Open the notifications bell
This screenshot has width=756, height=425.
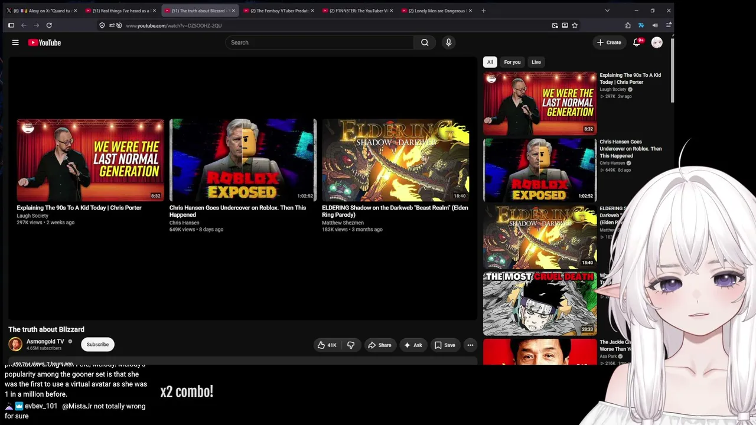coord(637,42)
